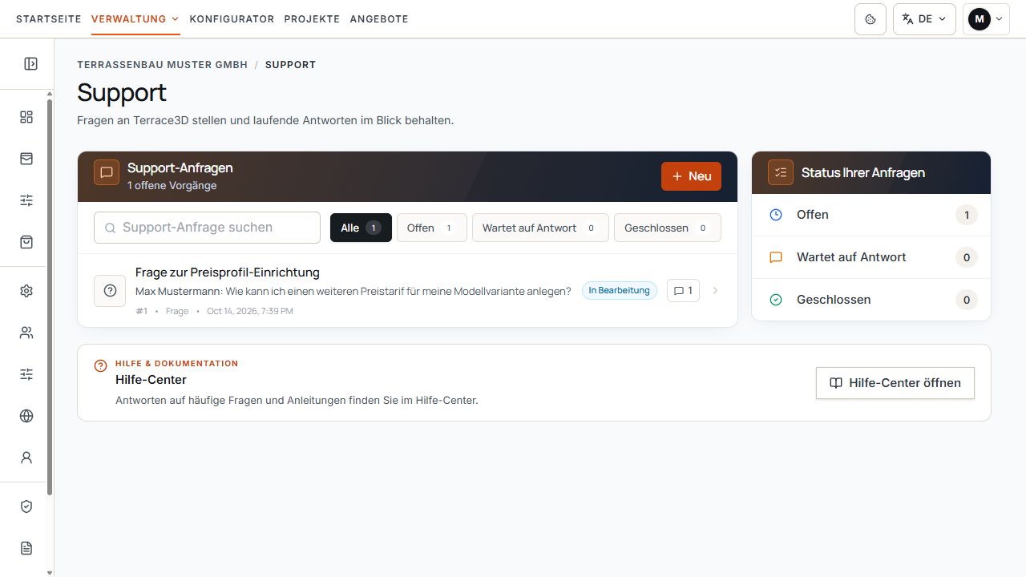This screenshot has width=1026, height=577.
Task: Create a new request with Neu button
Action: (691, 176)
